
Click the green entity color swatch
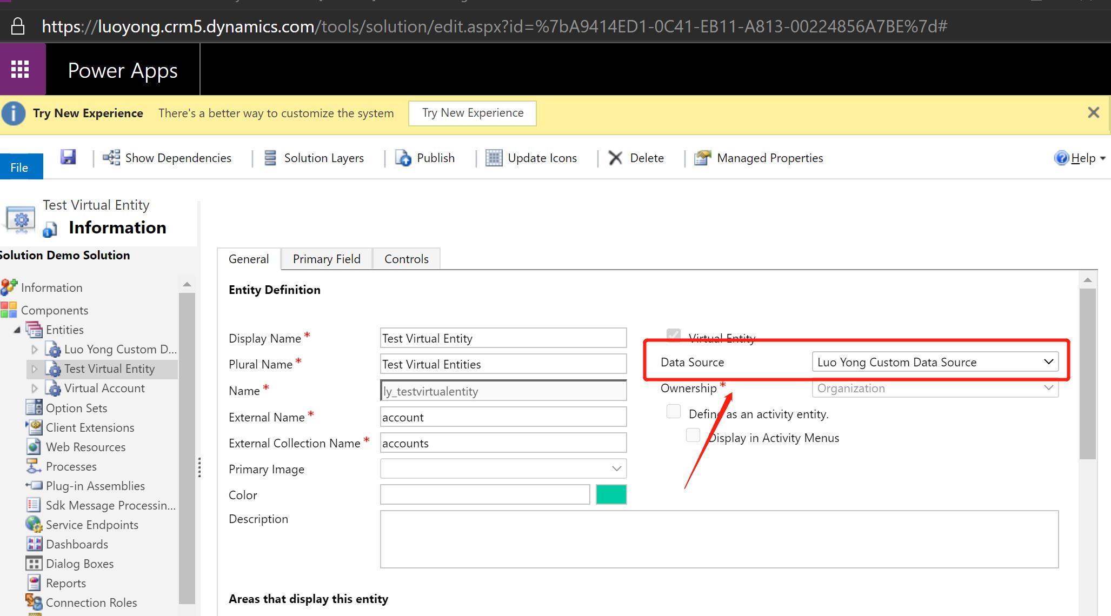click(x=611, y=494)
